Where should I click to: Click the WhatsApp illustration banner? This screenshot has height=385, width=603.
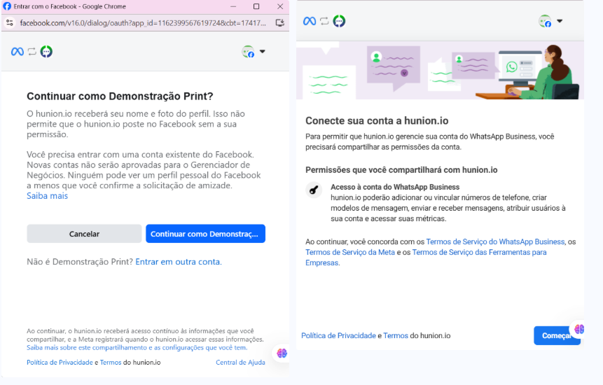point(440,70)
